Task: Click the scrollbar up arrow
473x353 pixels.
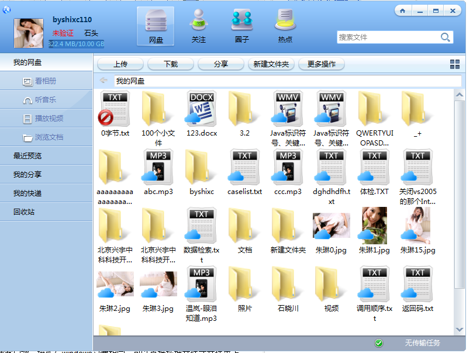Action: 460,95
